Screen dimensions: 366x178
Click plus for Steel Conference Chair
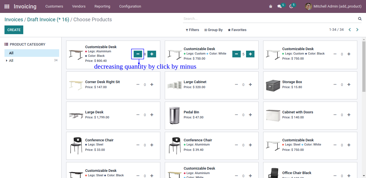pyautogui.click(x=152, y=145)
